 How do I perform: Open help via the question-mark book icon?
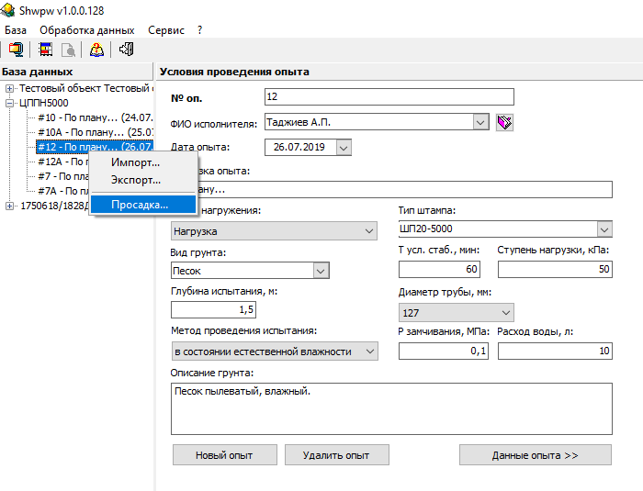(x=96, y=50)
